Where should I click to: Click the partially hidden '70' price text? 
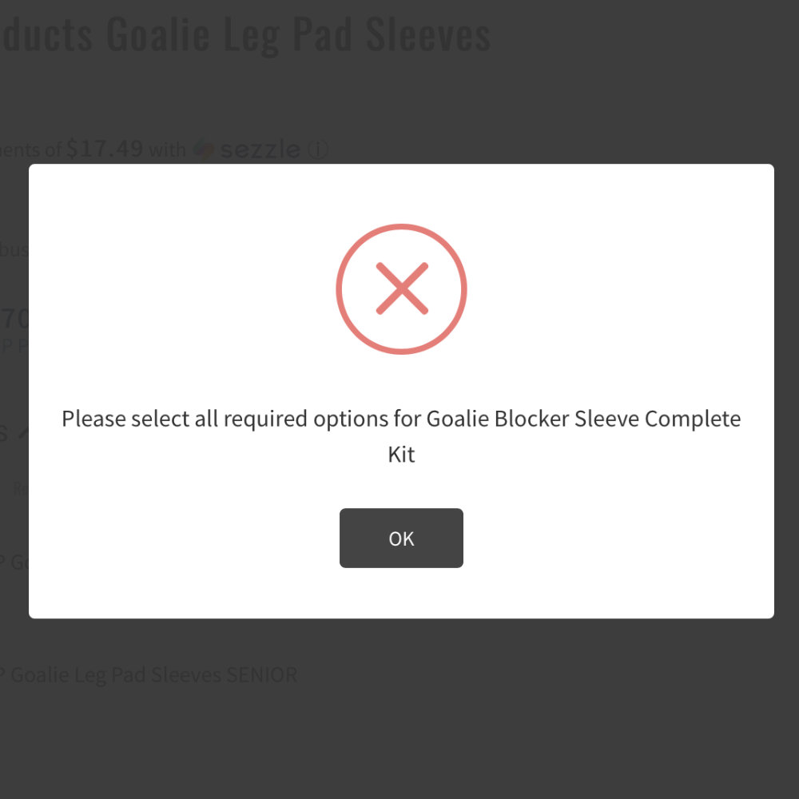pos(14,320)
